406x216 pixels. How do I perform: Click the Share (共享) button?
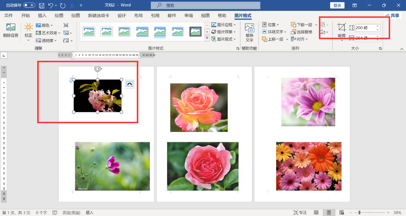coord(392,16)
